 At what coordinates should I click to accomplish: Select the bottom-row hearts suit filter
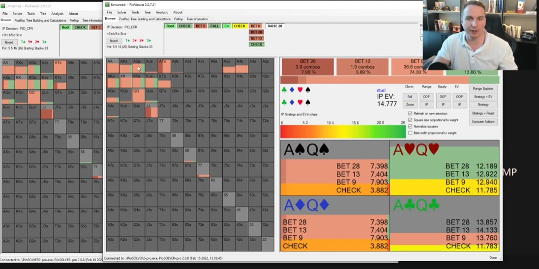click(300, 102)
